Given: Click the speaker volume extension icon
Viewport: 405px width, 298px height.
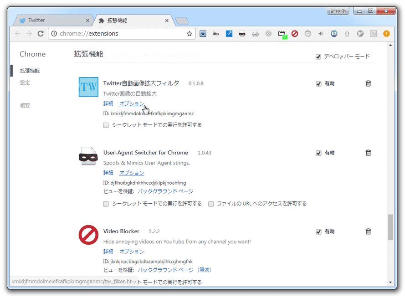Looking at the screenshot, I should pyautogui.click(x=321, y=34).
